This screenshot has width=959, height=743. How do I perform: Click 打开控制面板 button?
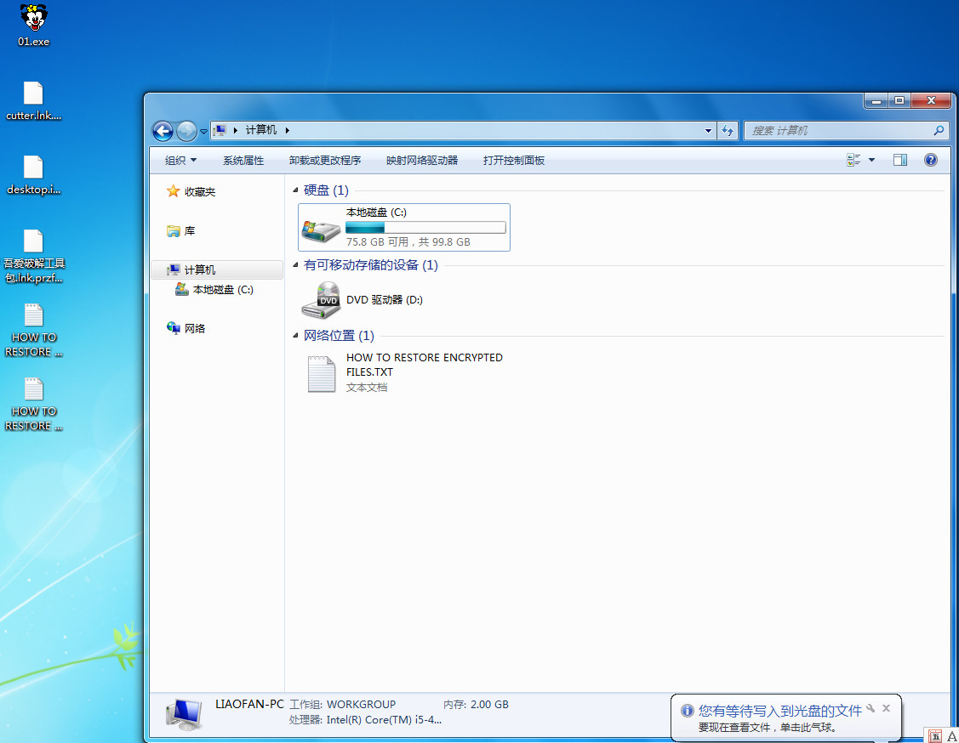514,160
